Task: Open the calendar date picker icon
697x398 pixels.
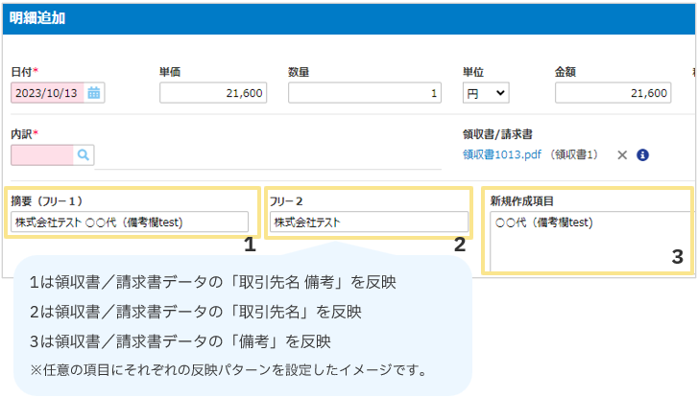Action: coord(94,93)
